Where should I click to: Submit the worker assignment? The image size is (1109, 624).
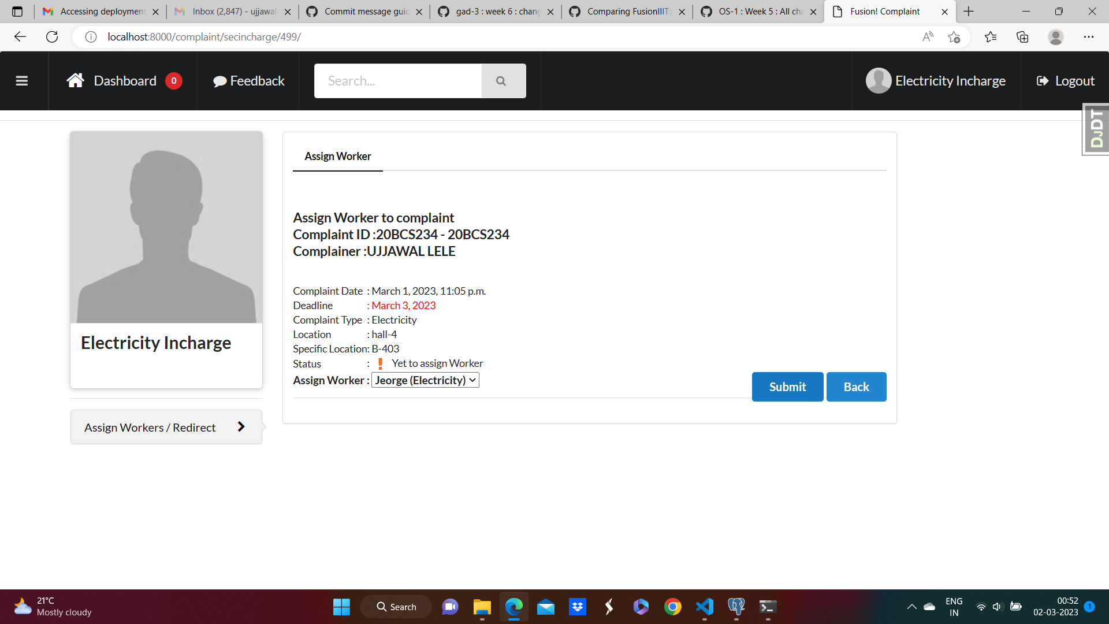tap(787, 387)
